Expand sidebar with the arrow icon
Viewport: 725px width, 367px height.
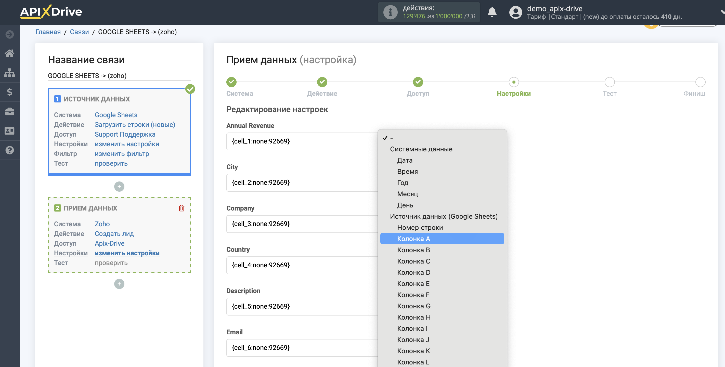[x=10, y=34]
